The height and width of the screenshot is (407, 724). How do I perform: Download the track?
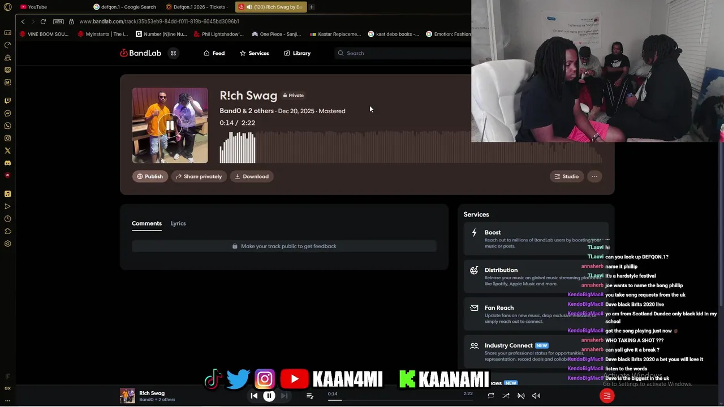252,176
